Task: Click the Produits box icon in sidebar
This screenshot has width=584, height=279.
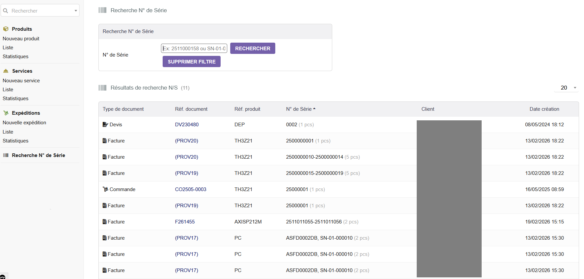Action: pos(6,29)
